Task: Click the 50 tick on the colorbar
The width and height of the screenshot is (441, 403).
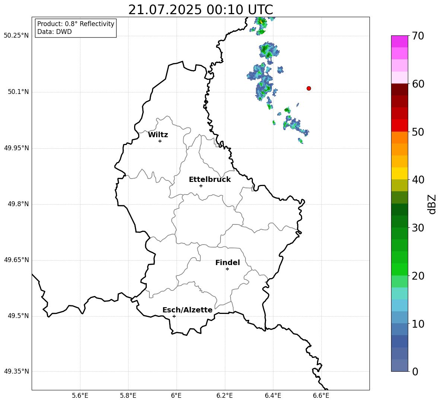Action: (418, 132)
